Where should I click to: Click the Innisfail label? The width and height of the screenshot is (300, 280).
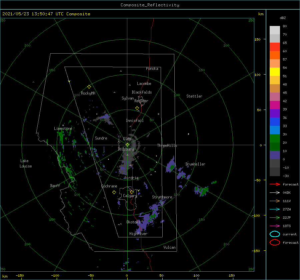pos(135,121)
